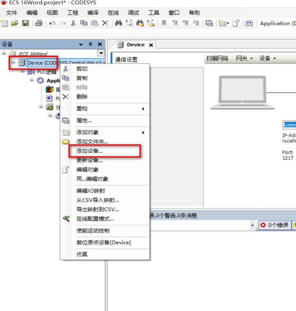Click the toolbar Paste icon
This screenshot has width=296, height=311.
(x=95, y=23)
